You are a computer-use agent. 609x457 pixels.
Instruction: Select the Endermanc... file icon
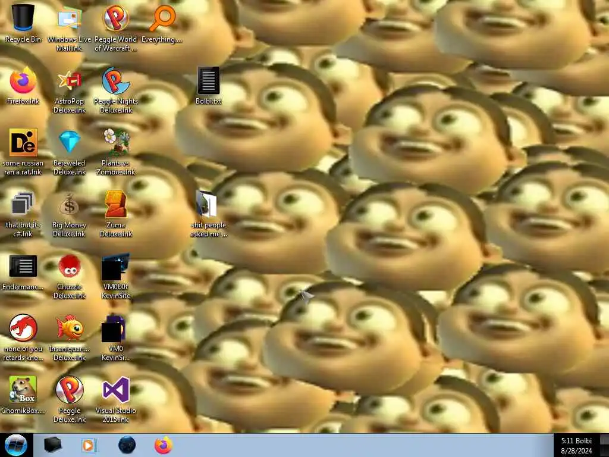point(23,272)
